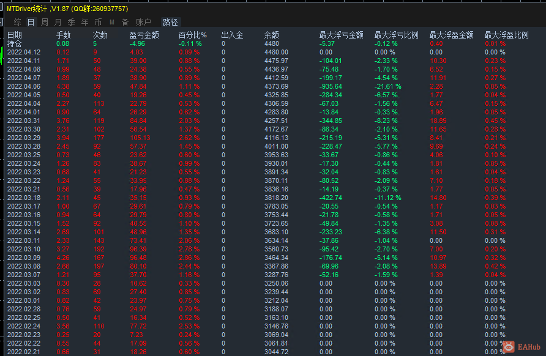This screenshot has height=356, width=546.
Task: Click the -935.64 max floating loss value
Action: (331, 86)
